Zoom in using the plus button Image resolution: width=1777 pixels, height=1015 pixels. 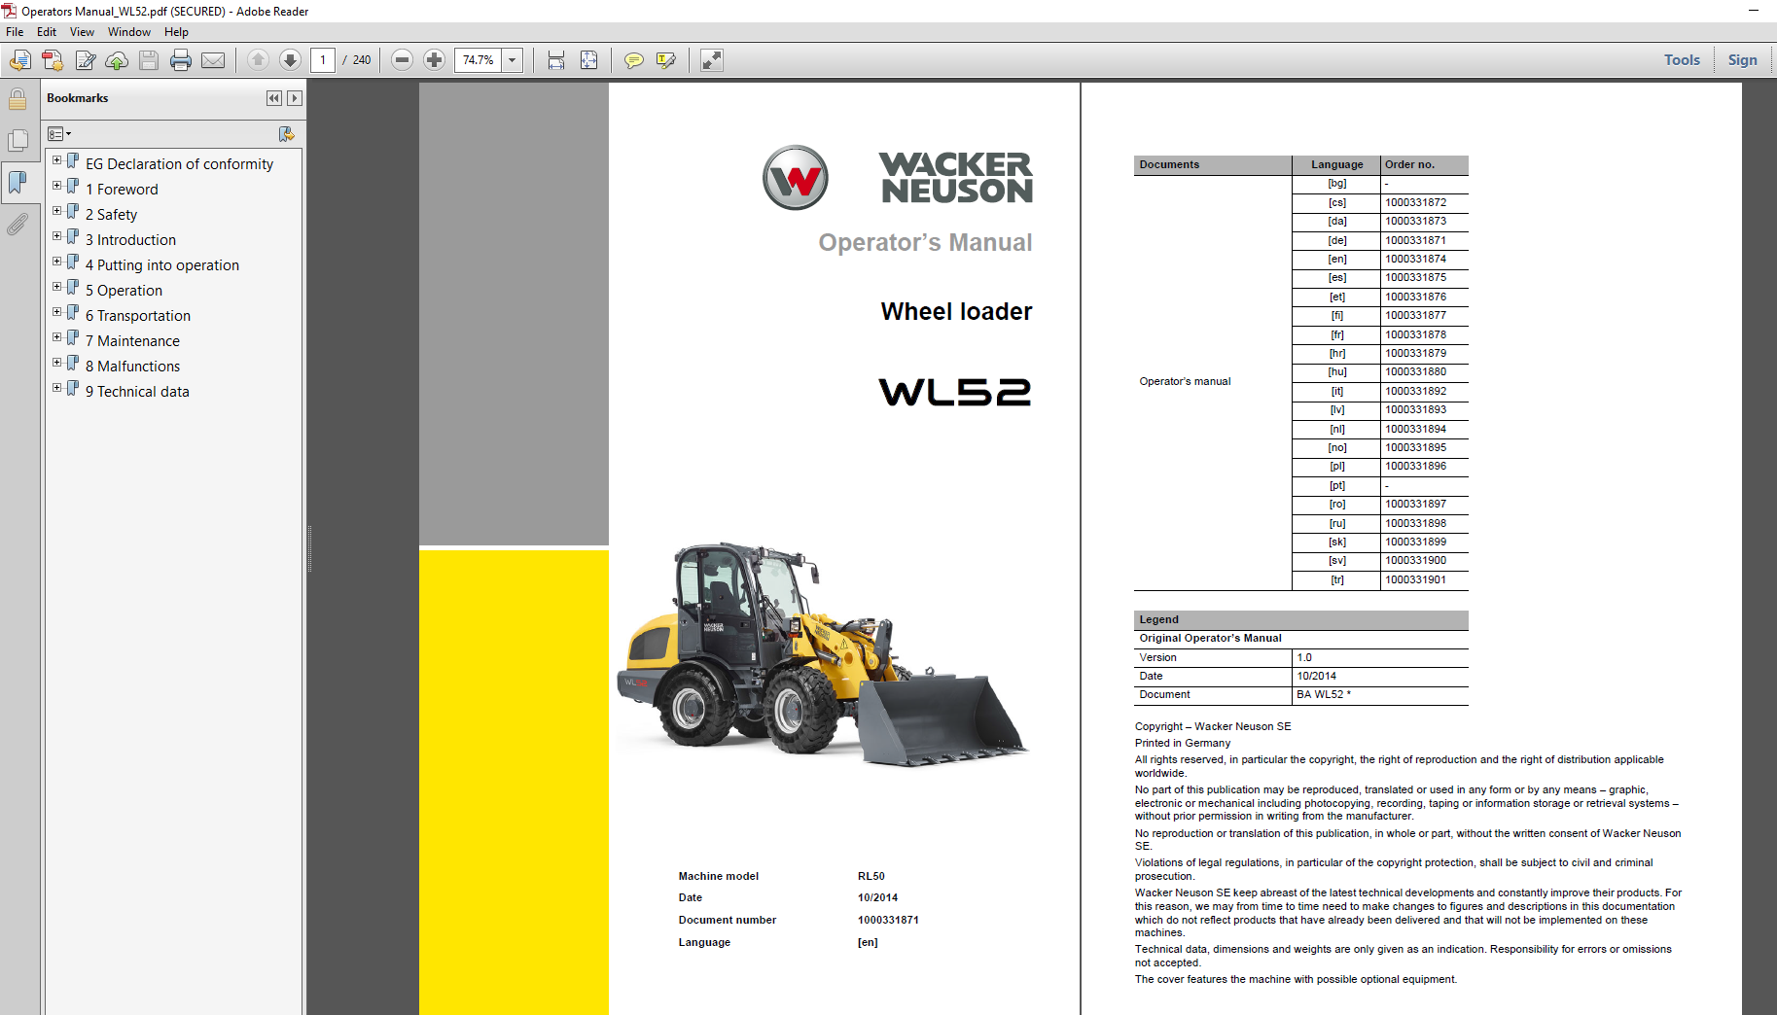pyautogui.click(x=434, y=60)
